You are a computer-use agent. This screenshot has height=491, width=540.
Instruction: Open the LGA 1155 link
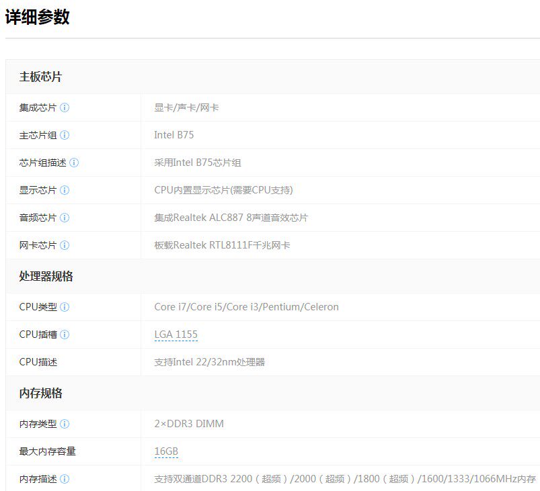[176, 334]
